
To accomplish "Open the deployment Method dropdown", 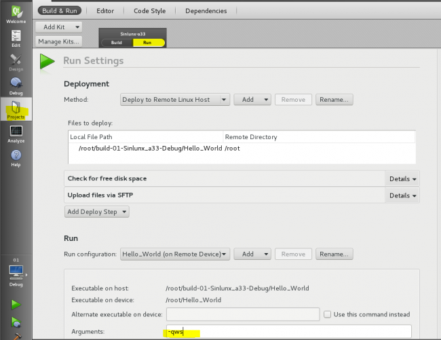I will pyautogui.click(x=175, y=100).
